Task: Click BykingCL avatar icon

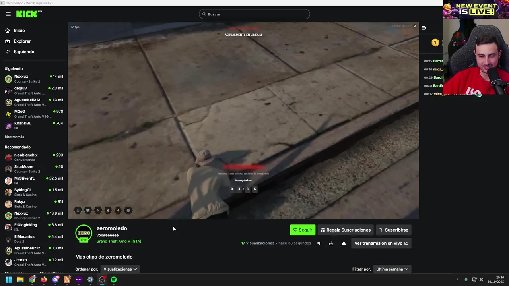Action: click(8, 192)
